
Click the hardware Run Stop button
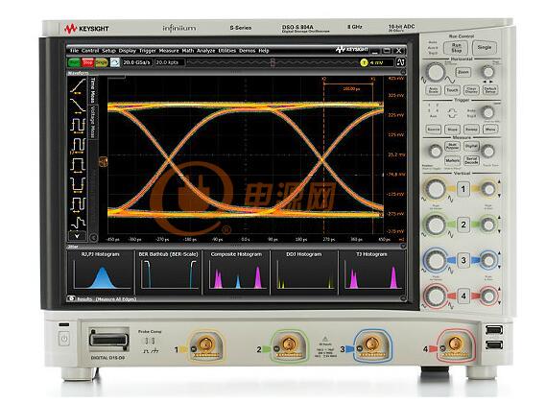(456, 47)
